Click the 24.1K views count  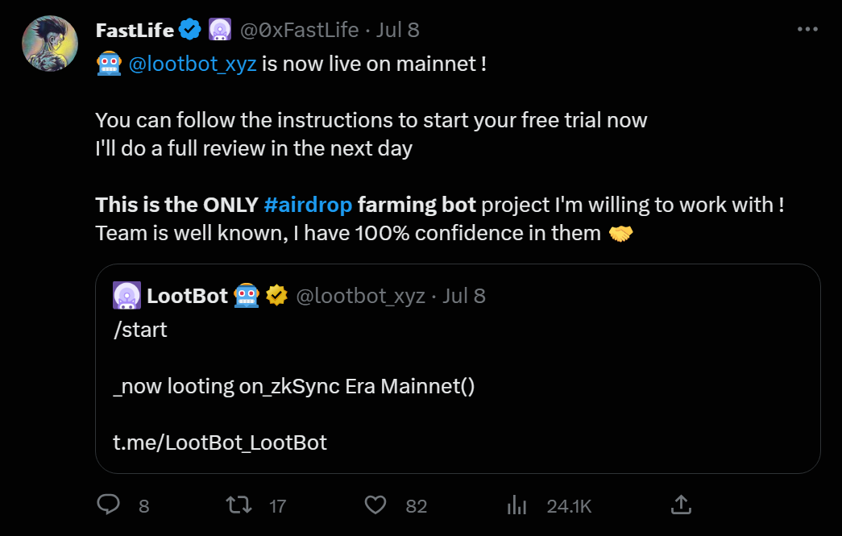pyautogui.click(x=569, y=506)
